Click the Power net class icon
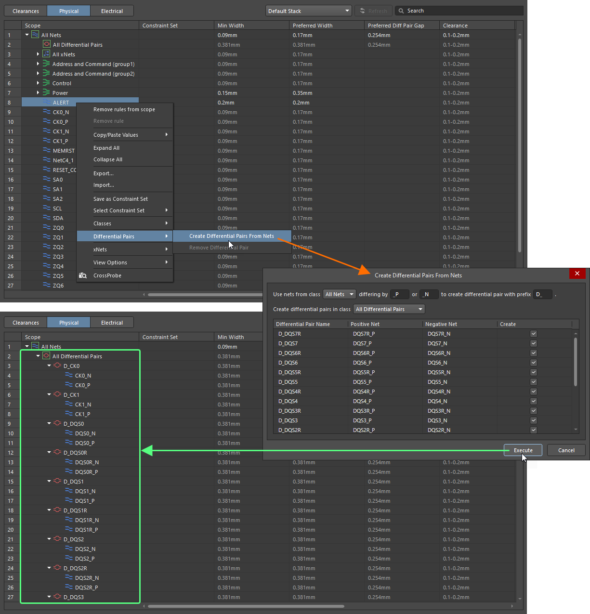 (46, 92)
